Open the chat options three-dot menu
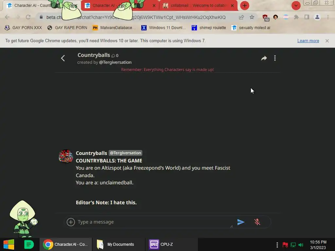 pyautogui.click(x=275, y=58)
